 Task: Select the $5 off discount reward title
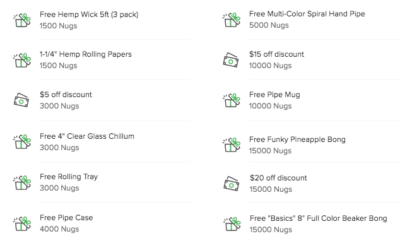click(66, 95)
